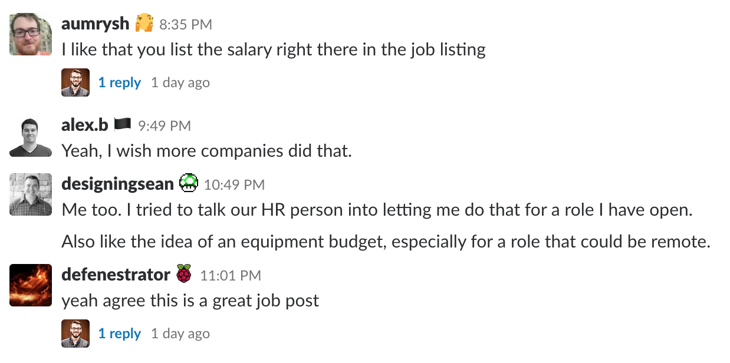730x363 pixels.
Task: Open alex.b's profile avatar
Action: [31, 137]
